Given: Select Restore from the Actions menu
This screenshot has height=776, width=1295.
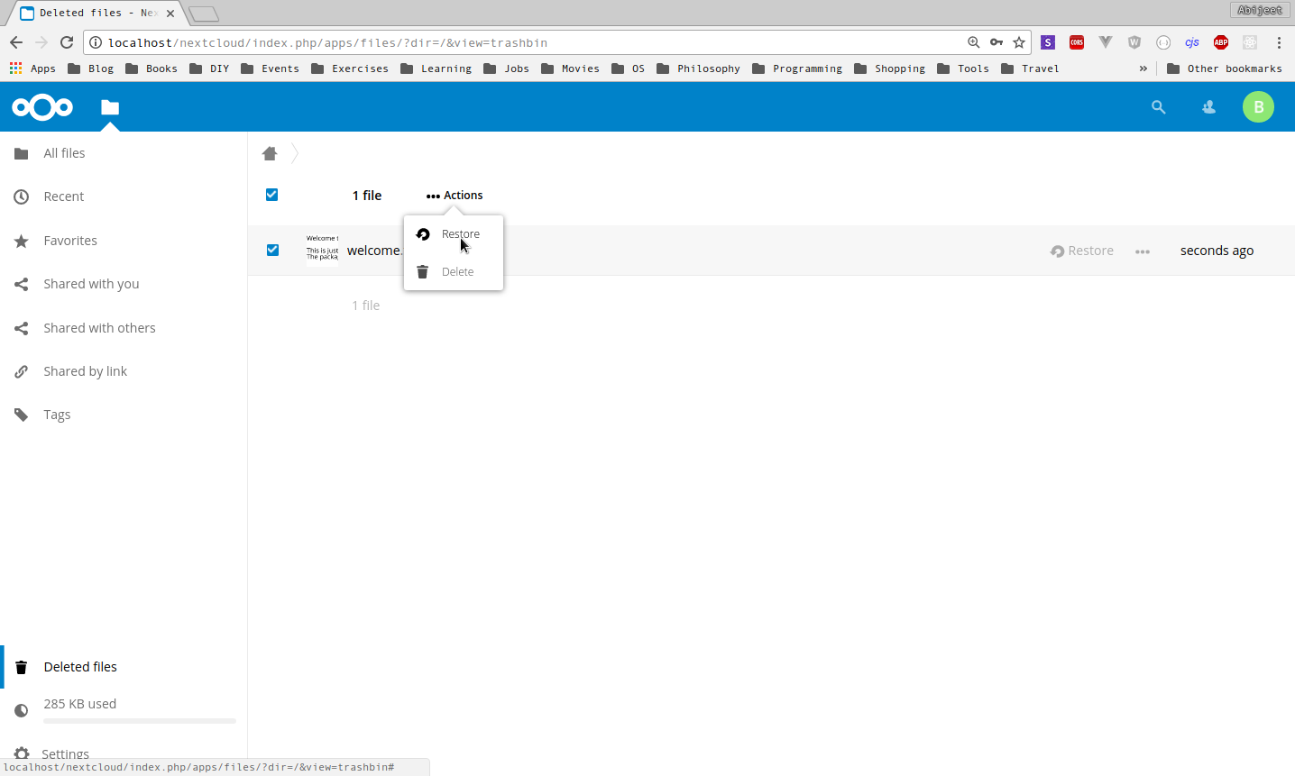Looking at the screenshot, I should click(460, 233).
